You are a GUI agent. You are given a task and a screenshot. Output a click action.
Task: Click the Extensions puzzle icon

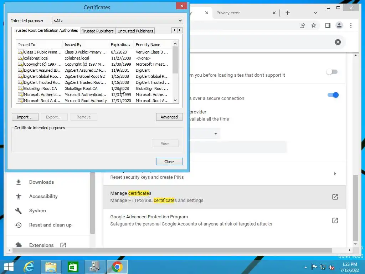click(19, 245)
